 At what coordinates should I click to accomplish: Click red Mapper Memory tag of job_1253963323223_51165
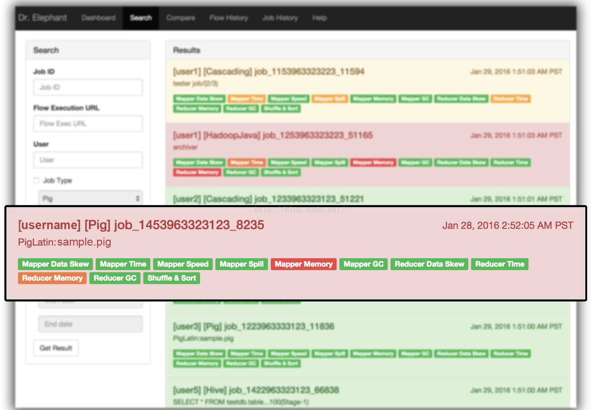pyautogui.click(x=373, y=163)
